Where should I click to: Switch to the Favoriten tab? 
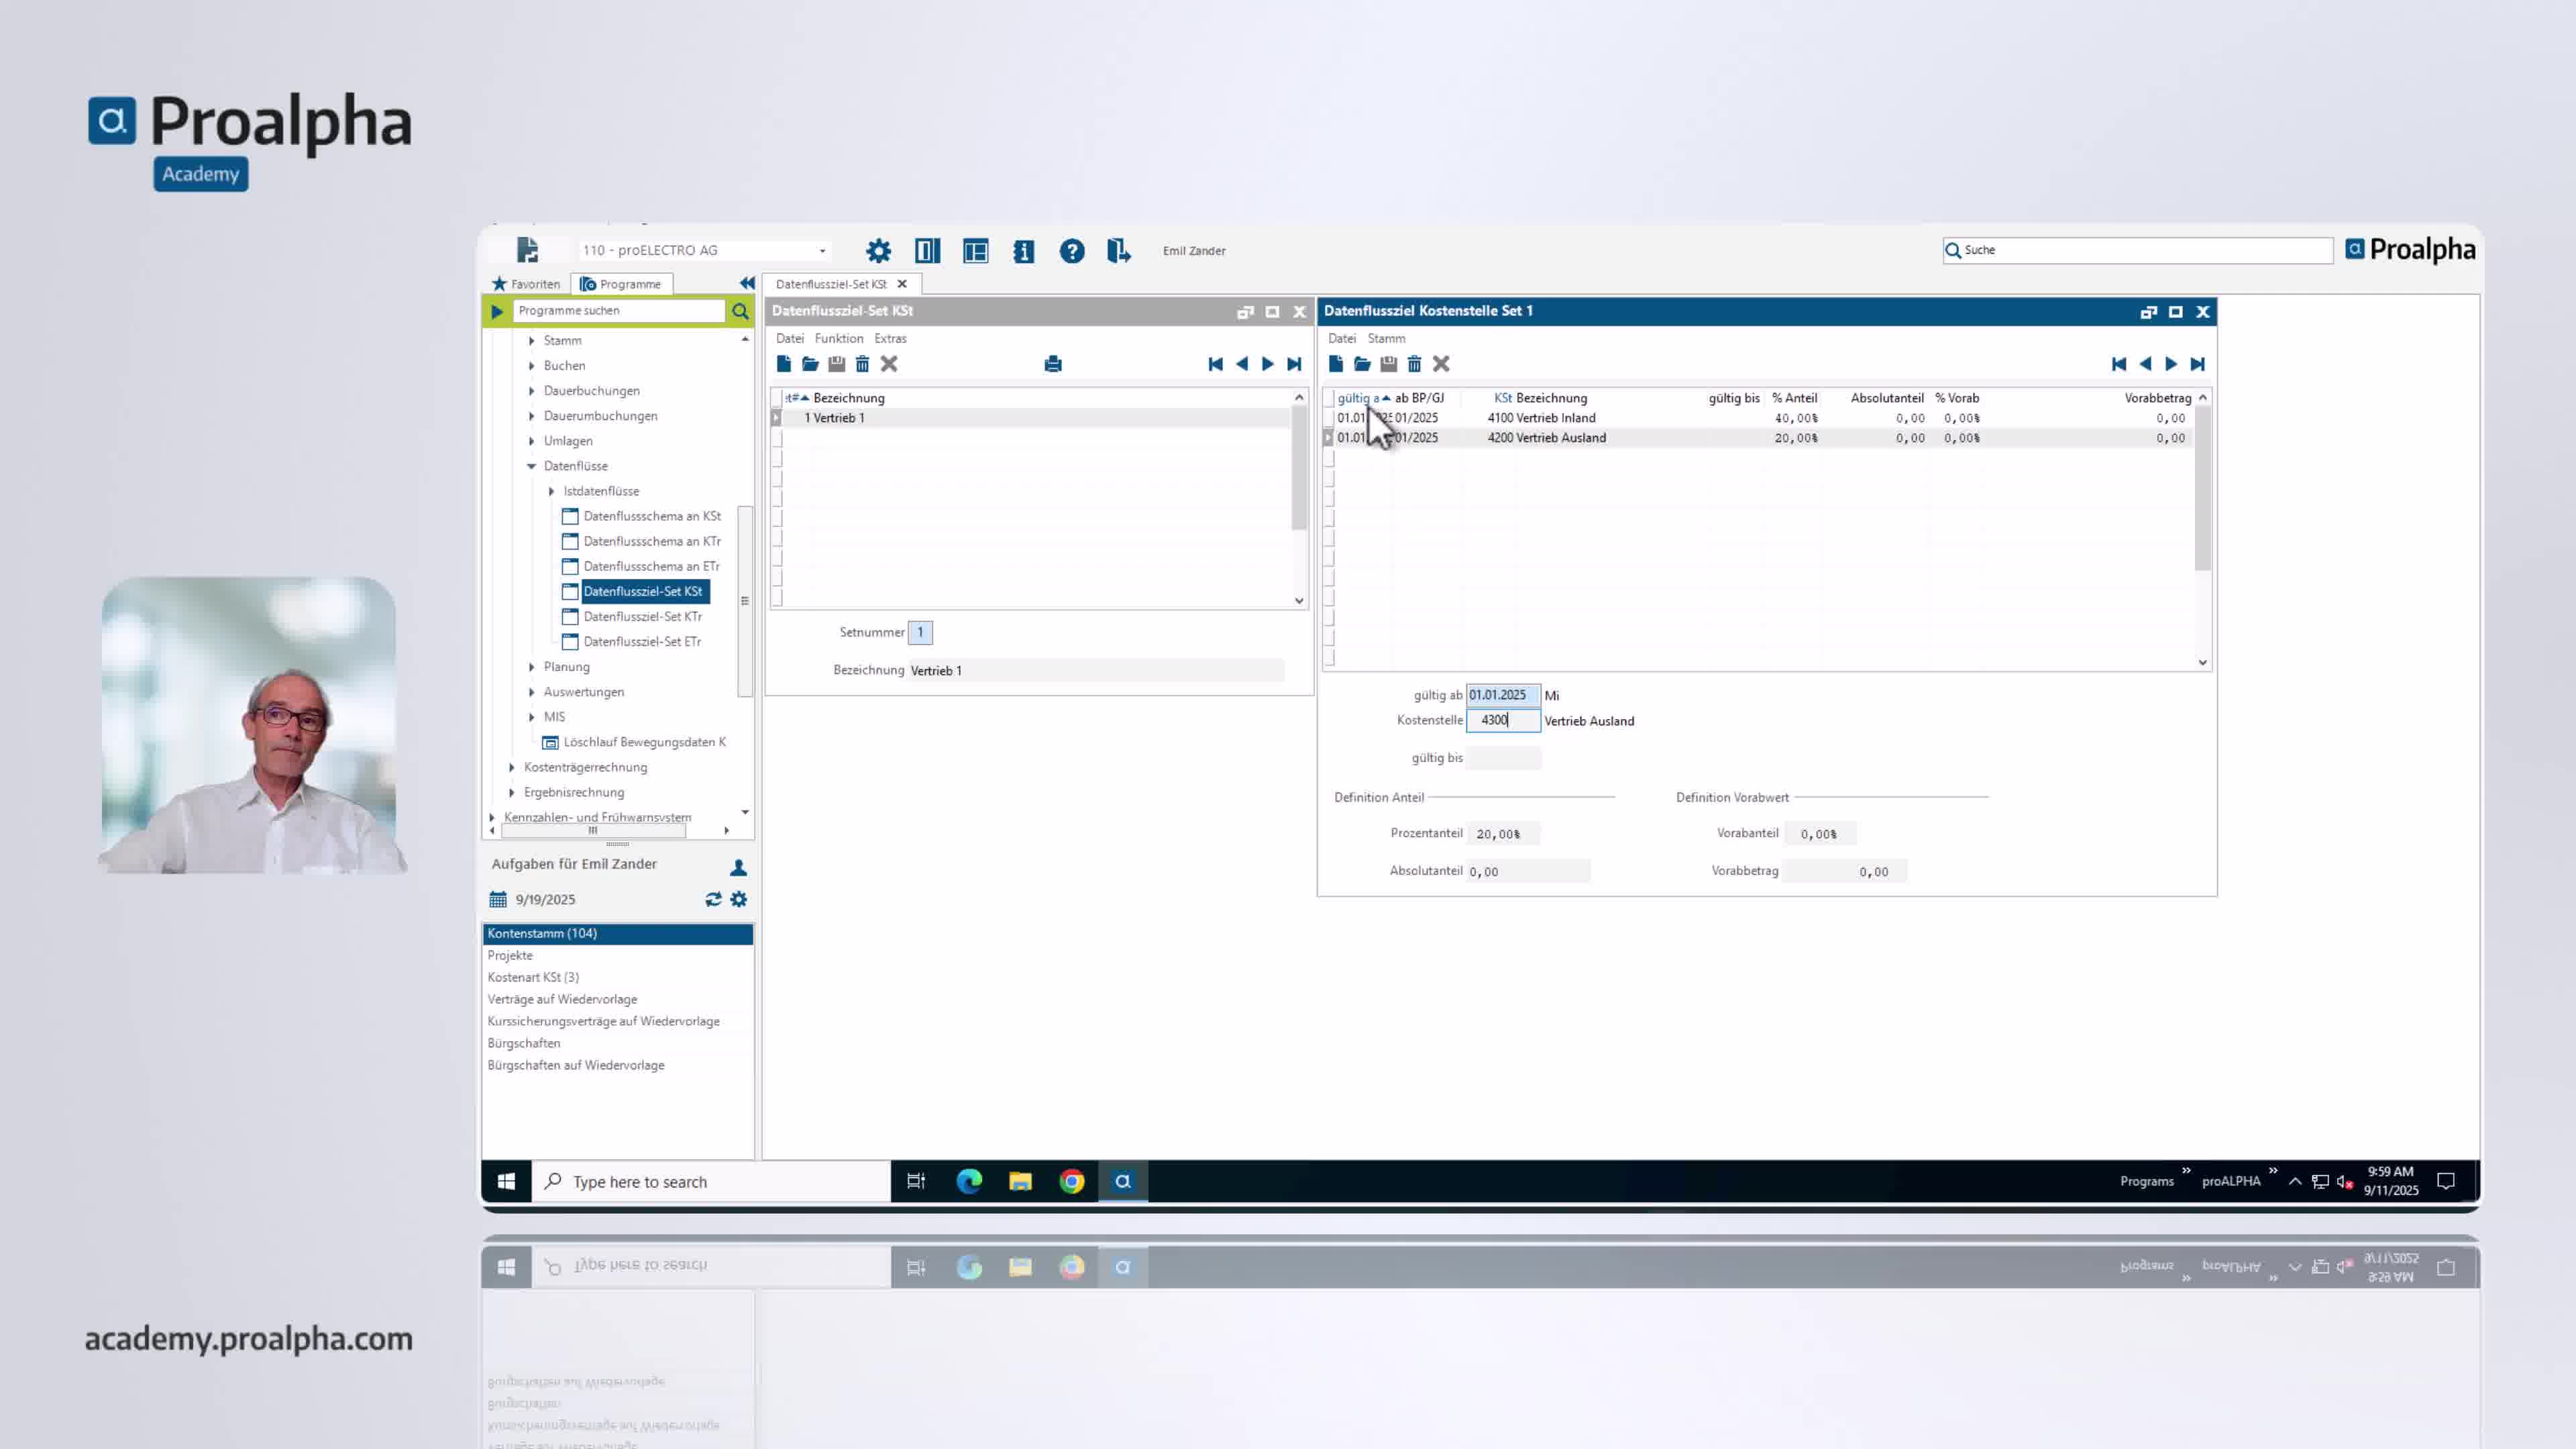526,284
